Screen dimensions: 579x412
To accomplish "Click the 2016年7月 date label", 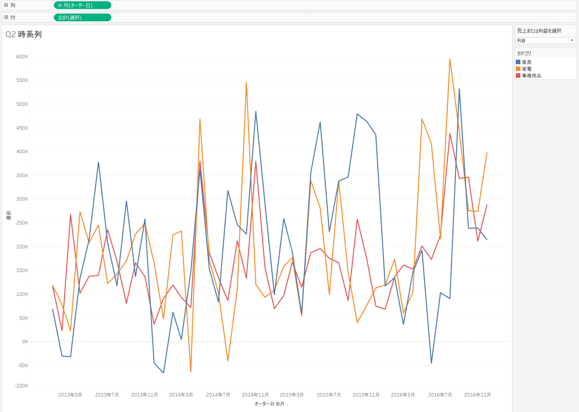I will click(440, 395).
